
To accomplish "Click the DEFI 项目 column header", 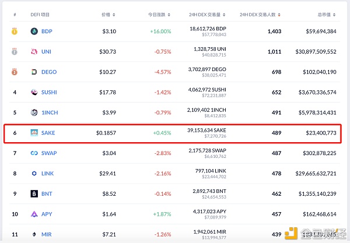I will pos(40,15).
